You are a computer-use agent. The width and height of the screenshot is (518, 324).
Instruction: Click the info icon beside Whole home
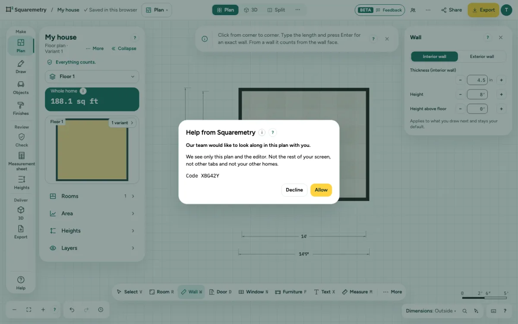pyautogui.click(x=83, y=91)
